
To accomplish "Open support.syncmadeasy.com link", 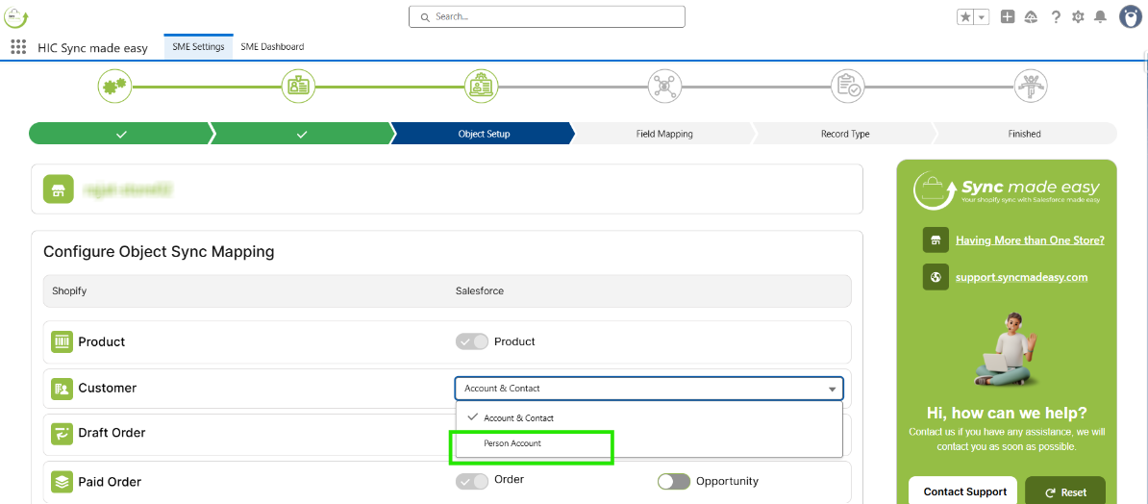I will tap(1021, 277).
